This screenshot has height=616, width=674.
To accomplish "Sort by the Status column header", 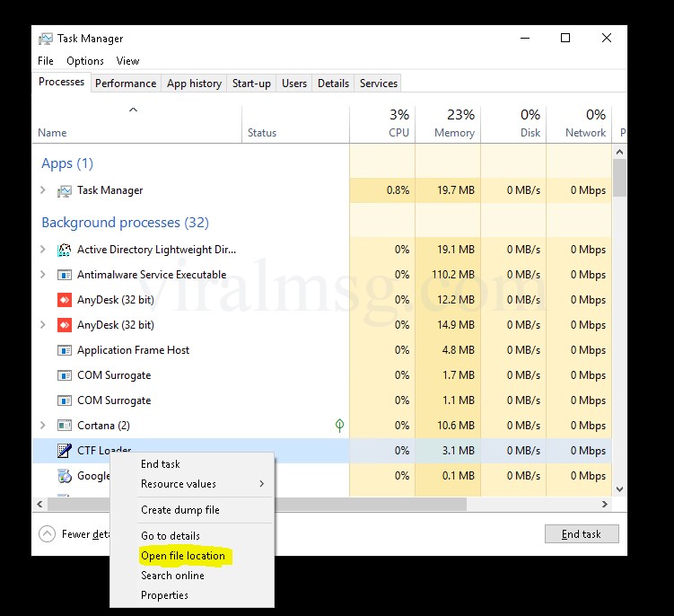I will (296, 124).
